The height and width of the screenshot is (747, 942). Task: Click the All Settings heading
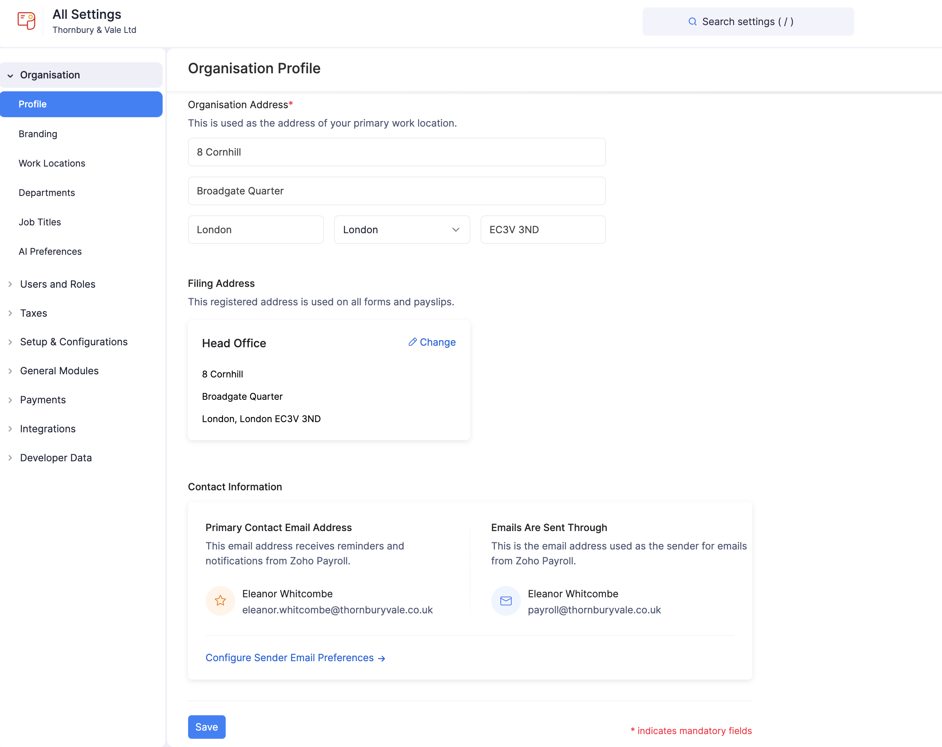pos(87,14)
